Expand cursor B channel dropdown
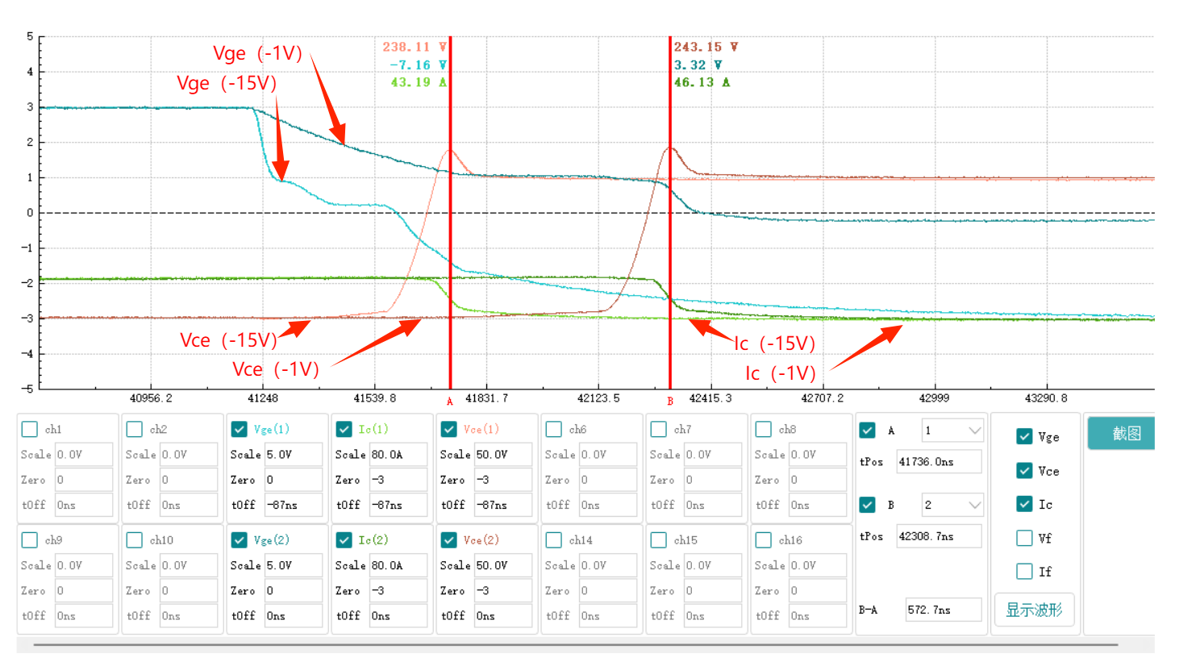This screenshot has width=1200, height=662. click(x=952, y=505)
